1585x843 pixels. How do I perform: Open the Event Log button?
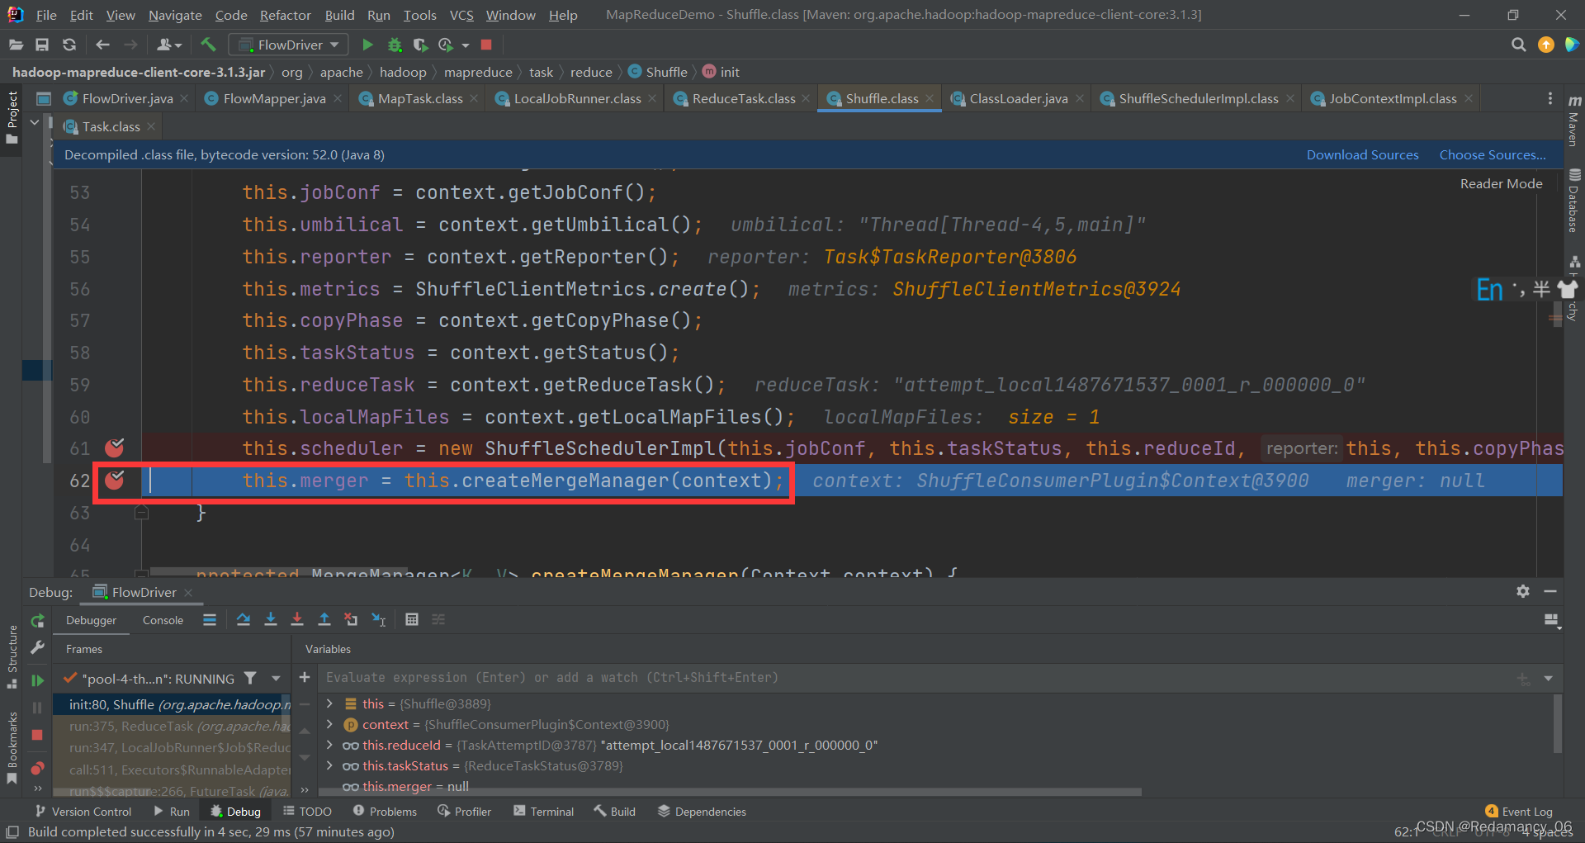1519,812
